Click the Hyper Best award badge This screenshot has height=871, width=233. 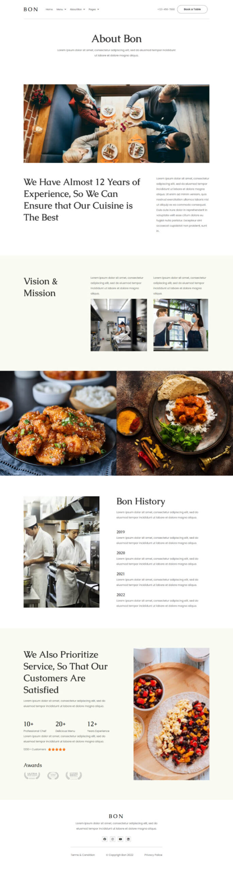pos(74,775)
